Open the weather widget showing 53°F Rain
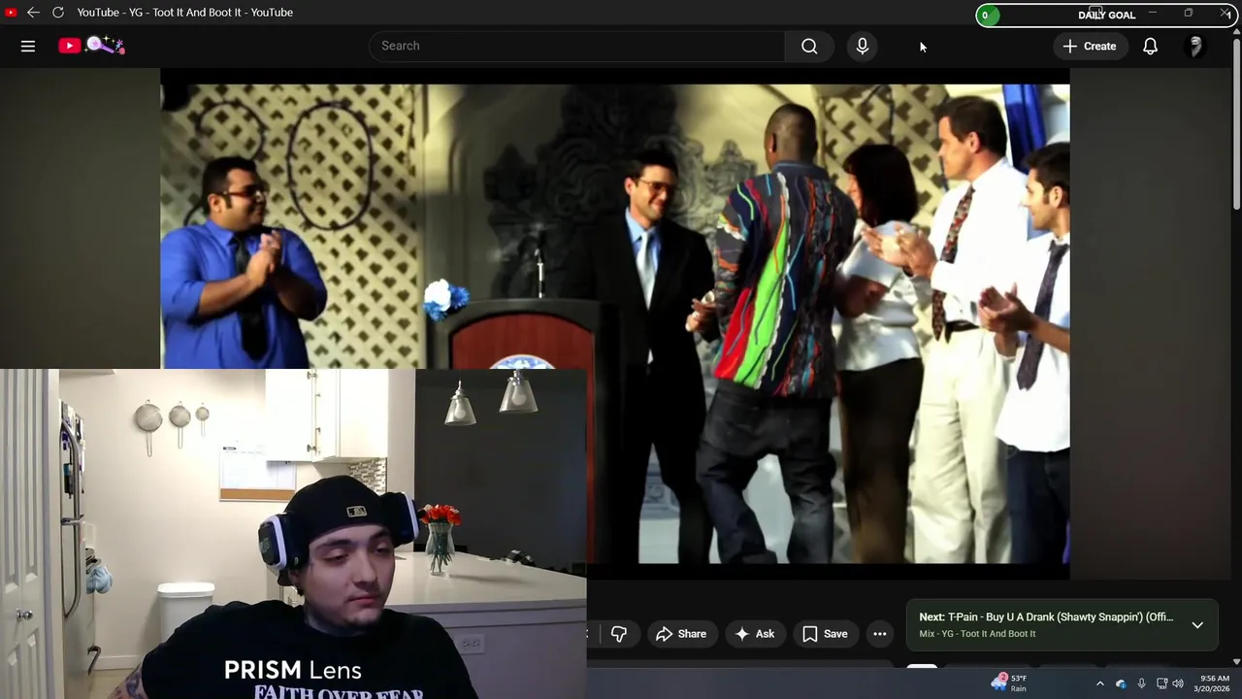 [x=1009, y=683]
